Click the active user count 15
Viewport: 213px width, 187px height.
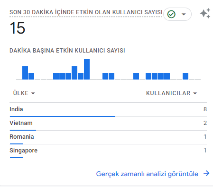(x=18, y=28)
